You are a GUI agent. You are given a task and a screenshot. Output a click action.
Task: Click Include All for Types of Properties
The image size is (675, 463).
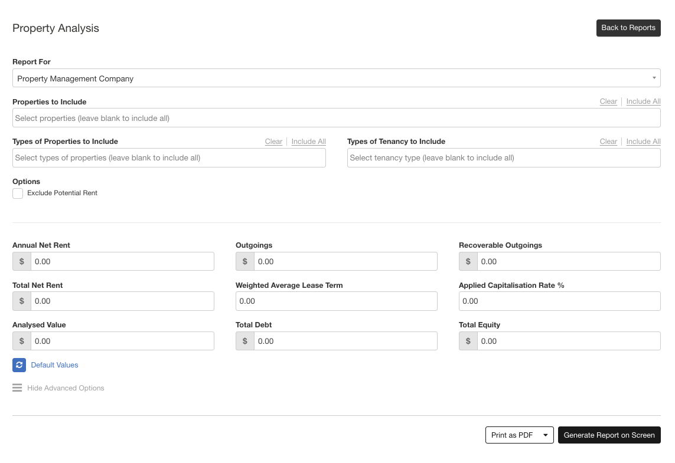(308, 141)
